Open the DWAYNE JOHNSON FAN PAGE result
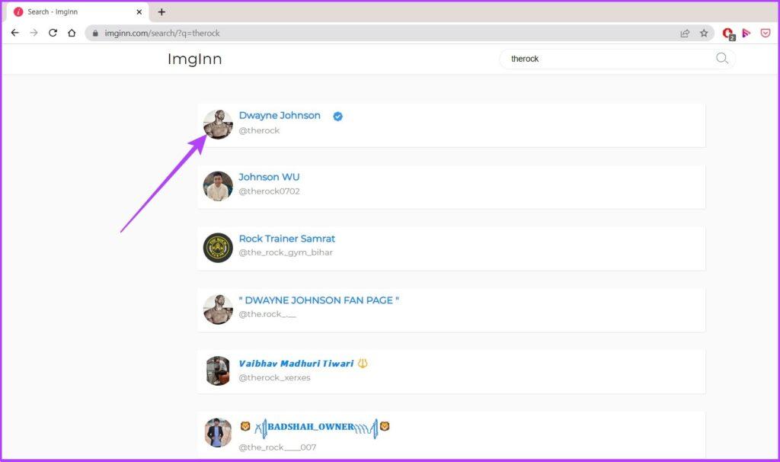Screen dimensions: 780x462 pos(319,300)
